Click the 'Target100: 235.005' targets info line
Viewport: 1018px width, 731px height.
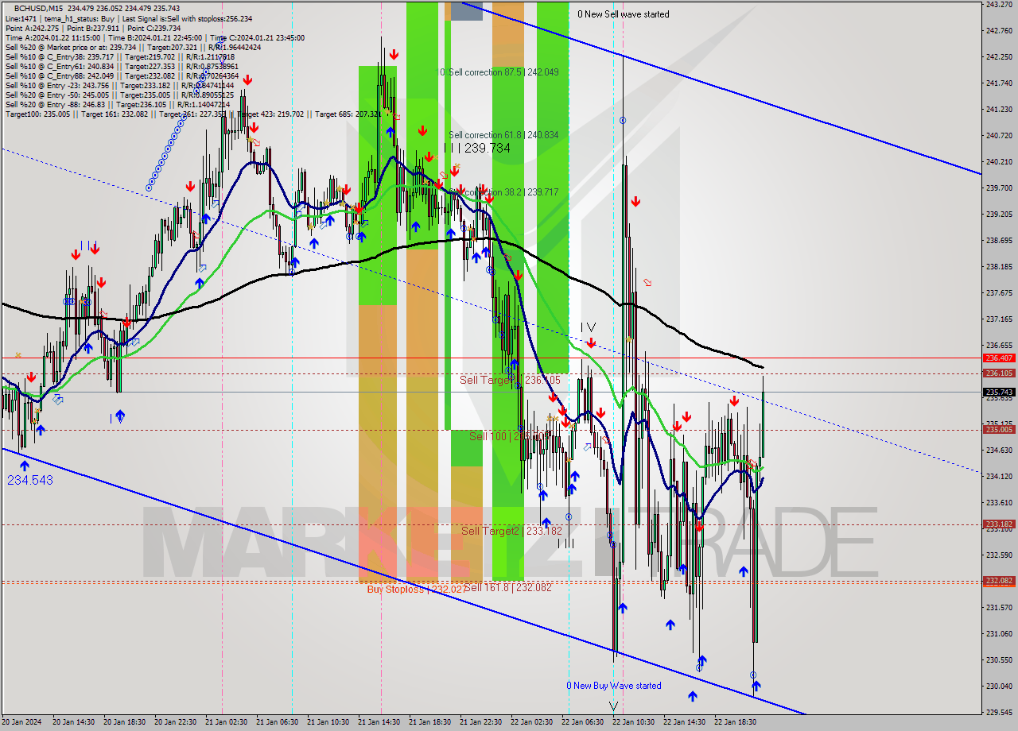coord(192,114)
